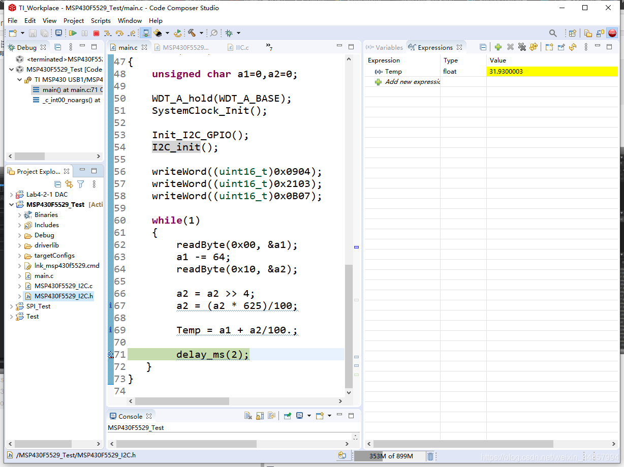Open the dropdown arrow next to the hammer Build icon
Screen dimensions: 624x467
[x=201, y=33]
